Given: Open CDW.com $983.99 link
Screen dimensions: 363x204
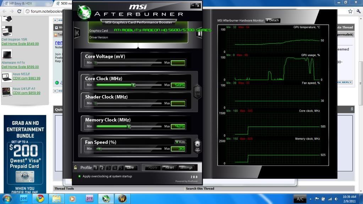Looking at the screenshot, I should click(26, 78).
